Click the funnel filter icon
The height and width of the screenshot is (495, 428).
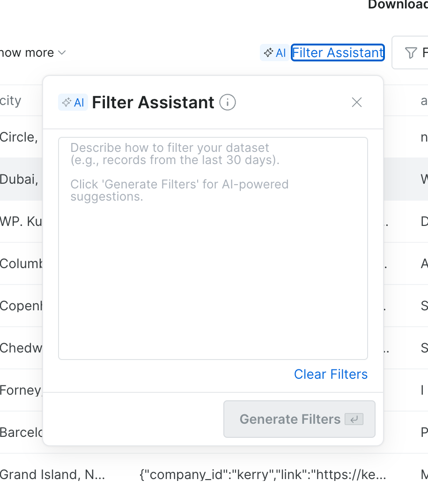click(x=411, y=52)
